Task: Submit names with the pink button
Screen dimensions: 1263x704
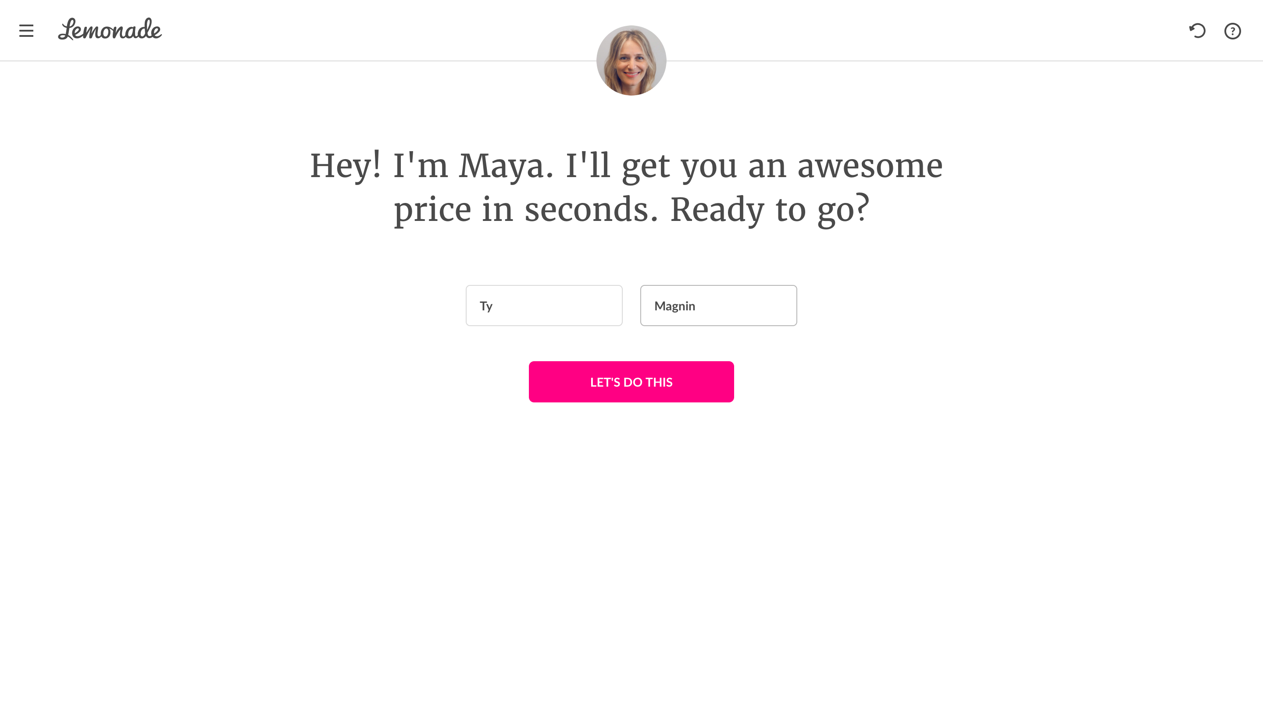Action: tap(631, 382)
